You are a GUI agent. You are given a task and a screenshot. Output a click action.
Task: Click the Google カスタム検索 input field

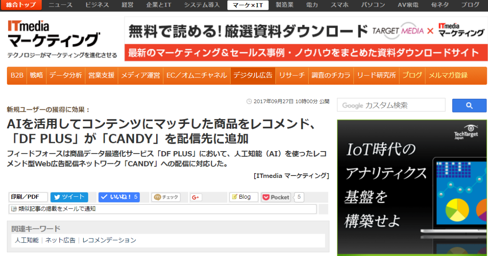pos(392,106)
